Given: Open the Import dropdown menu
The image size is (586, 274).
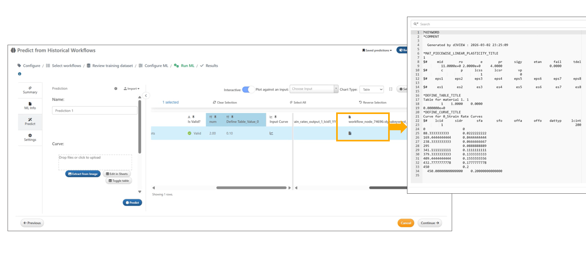Looking at the screenshot, I should (x=132, y=89).
